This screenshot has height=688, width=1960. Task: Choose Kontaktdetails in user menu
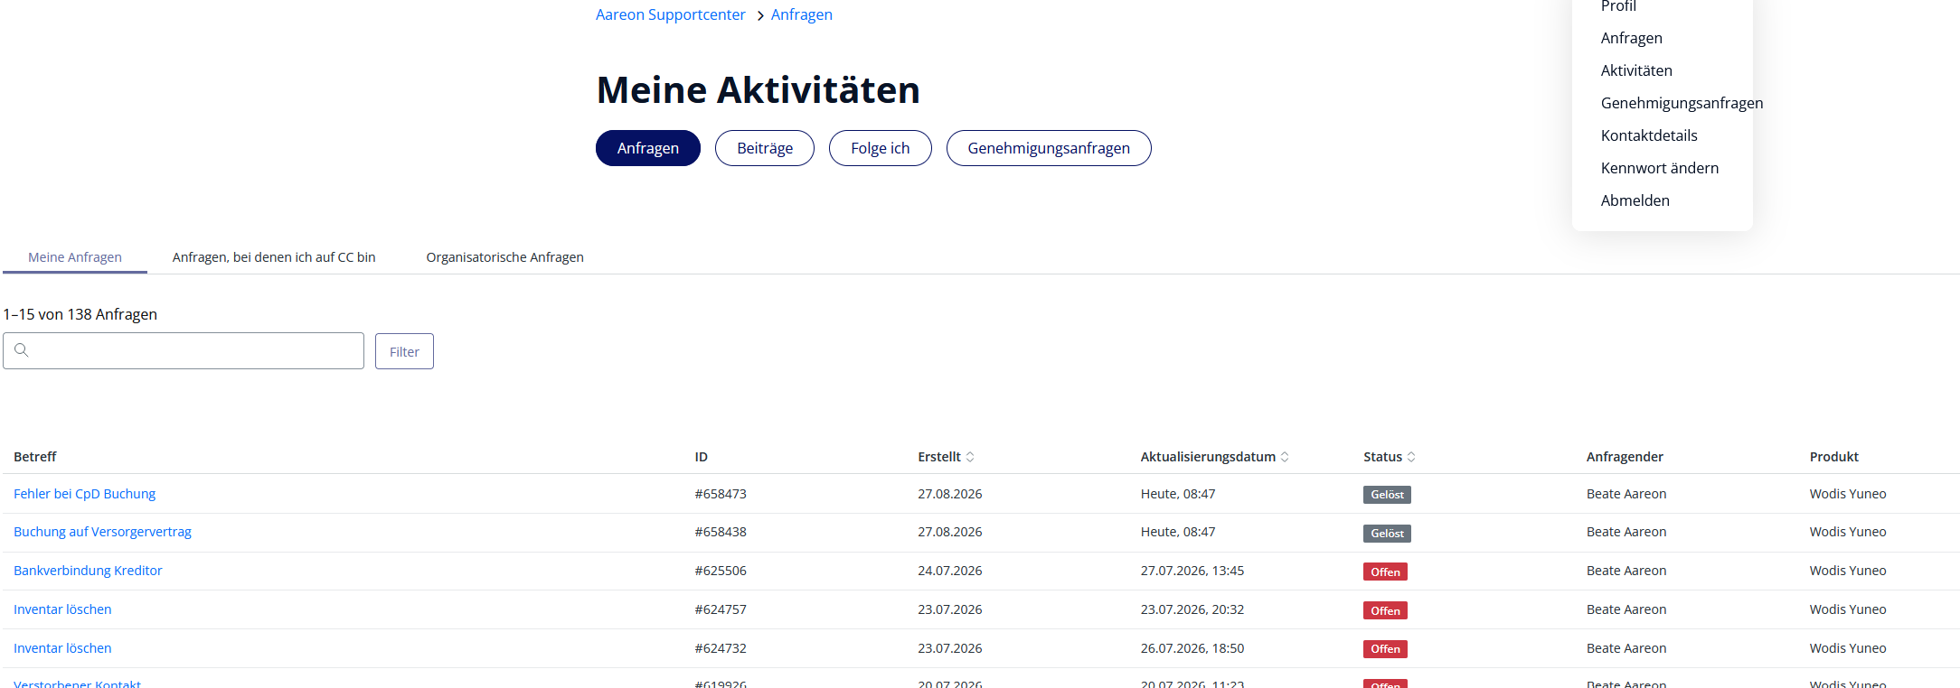pyautogui.click(x=1649, y=135)
